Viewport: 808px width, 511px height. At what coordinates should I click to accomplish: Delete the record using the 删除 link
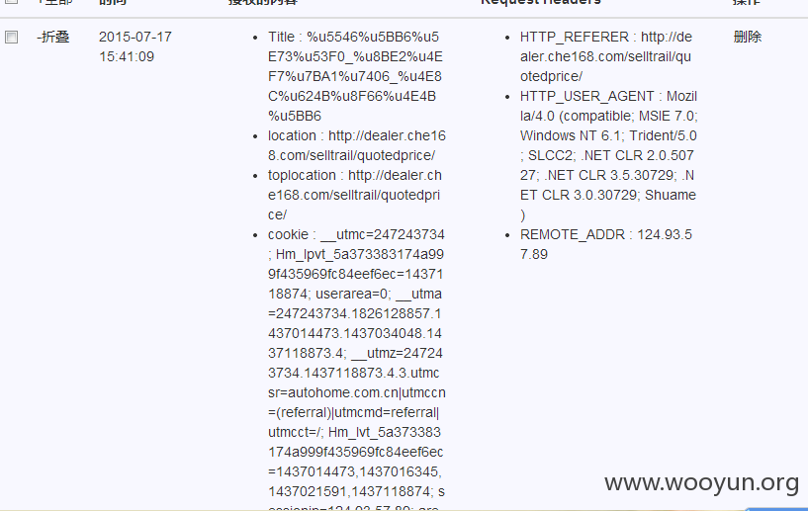[x=748, y=38]
